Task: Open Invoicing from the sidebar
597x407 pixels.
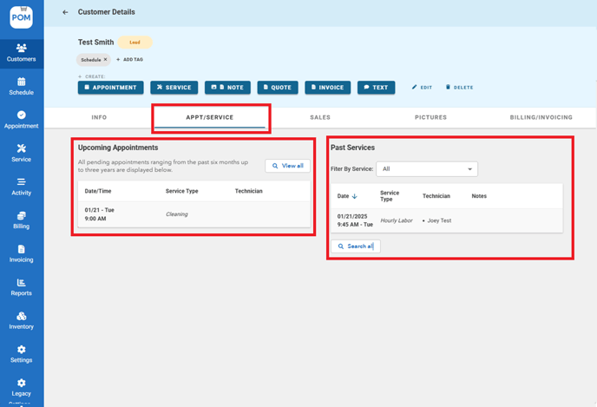Action: [x=21, y=253]
